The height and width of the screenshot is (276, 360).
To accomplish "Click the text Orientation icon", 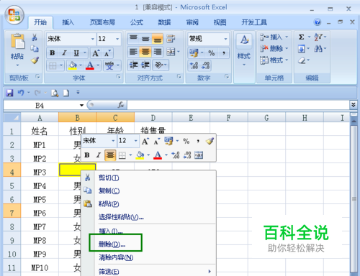I will click(159, 65).
